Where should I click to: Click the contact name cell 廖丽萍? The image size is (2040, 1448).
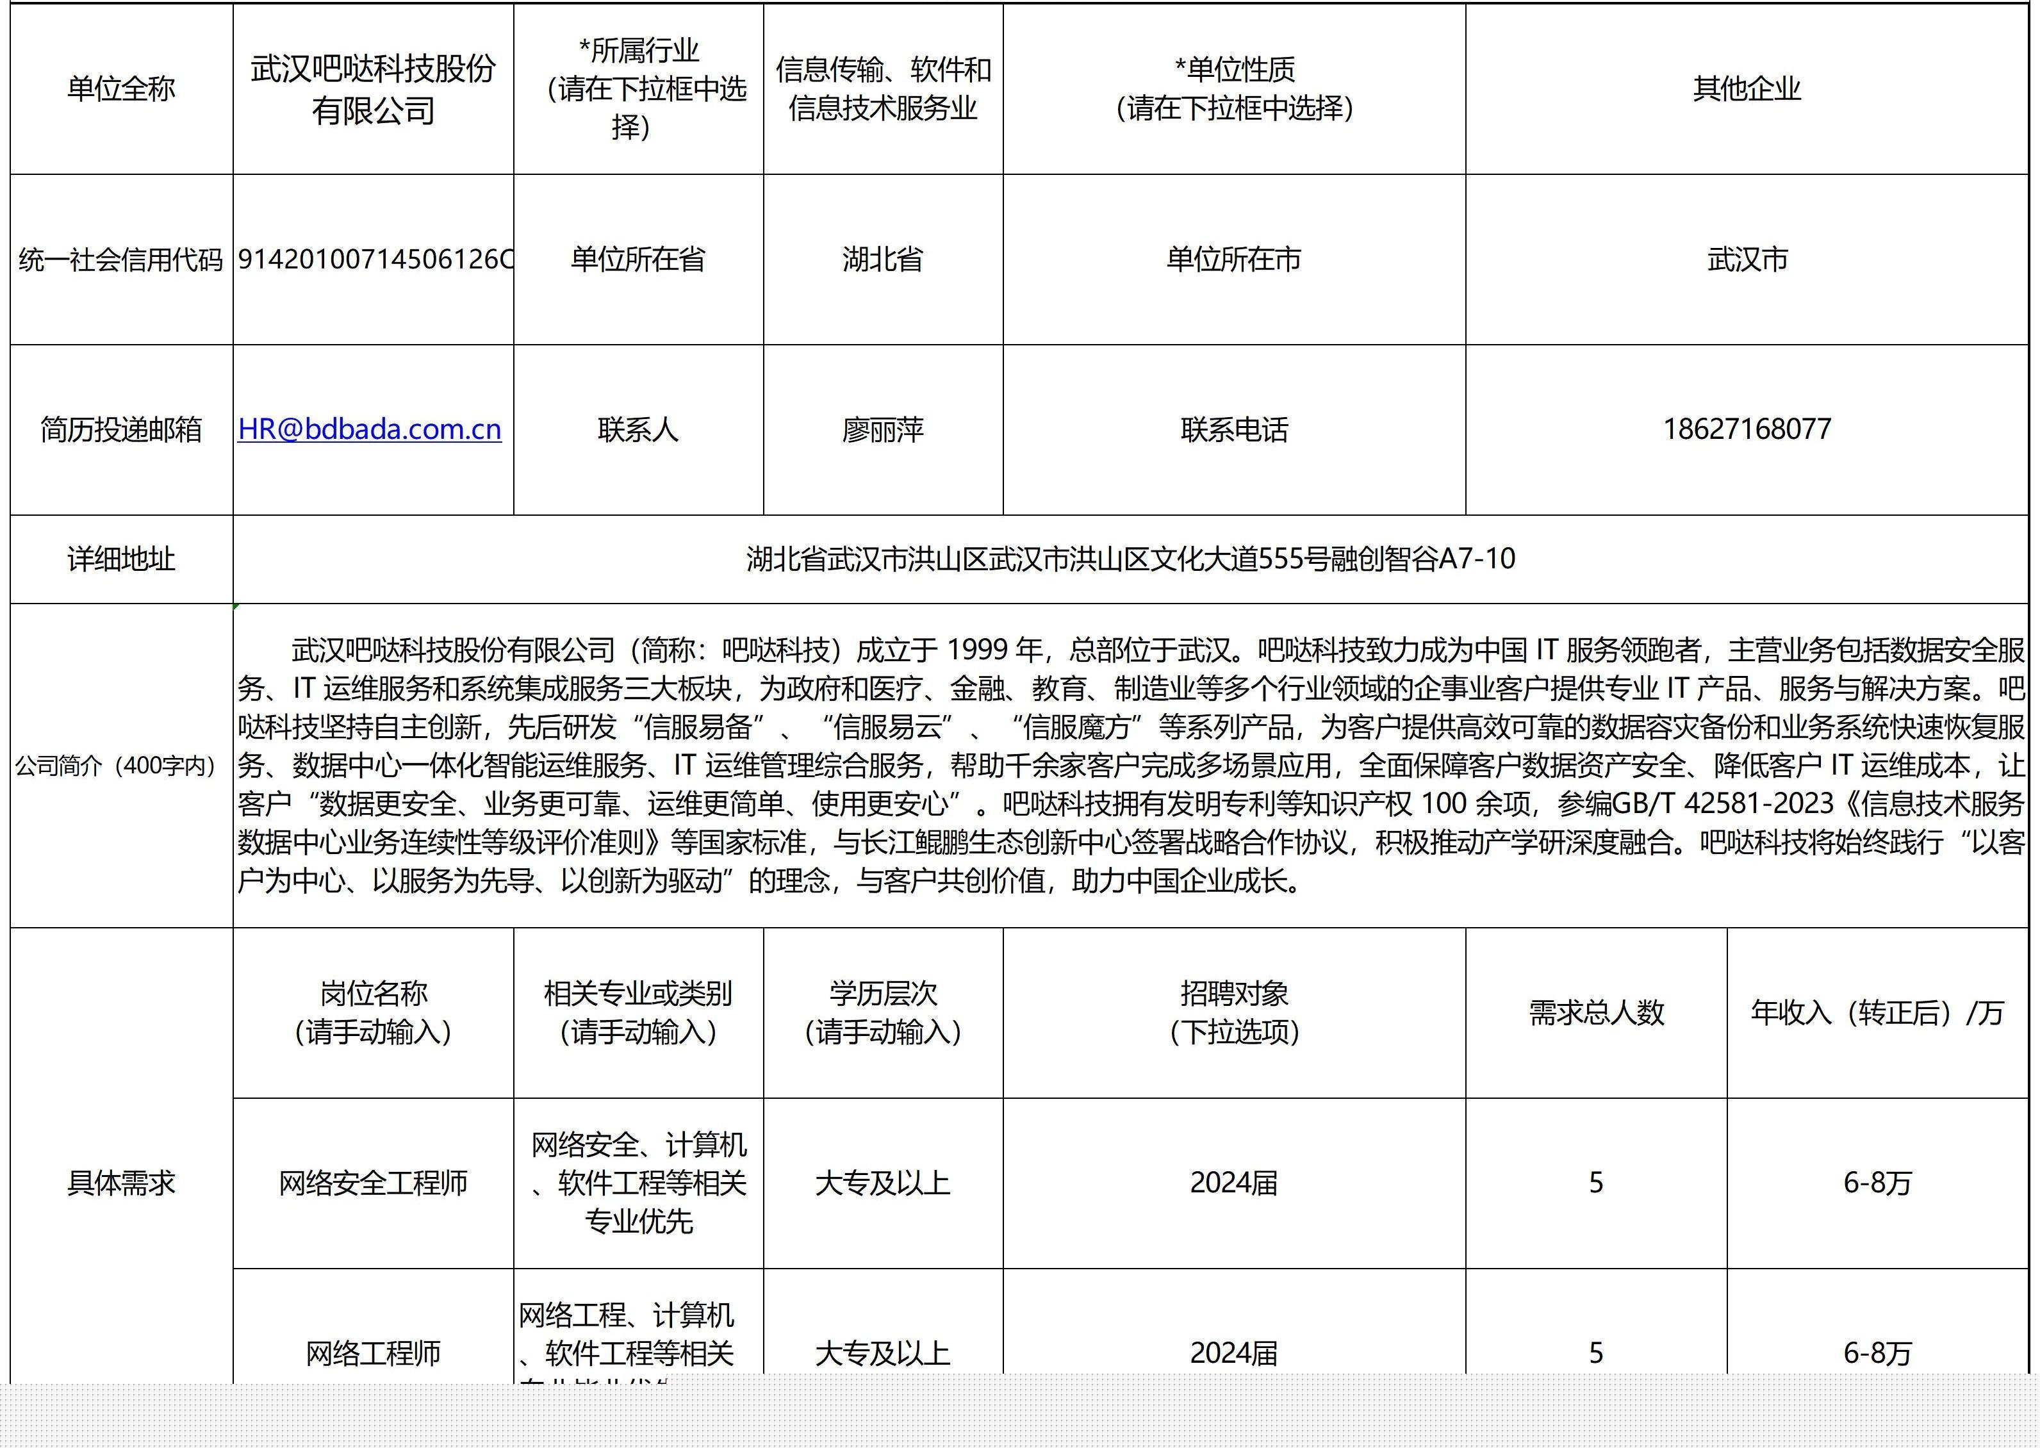[883, 430]
